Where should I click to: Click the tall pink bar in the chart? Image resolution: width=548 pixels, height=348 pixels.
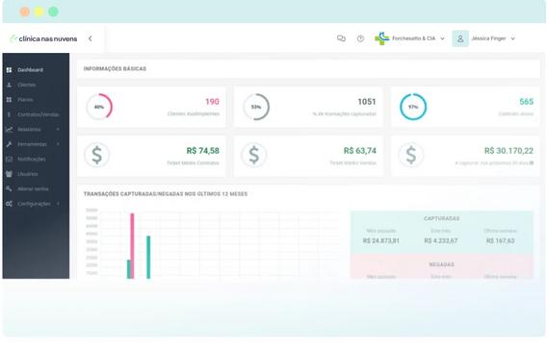tap(132, 246)
